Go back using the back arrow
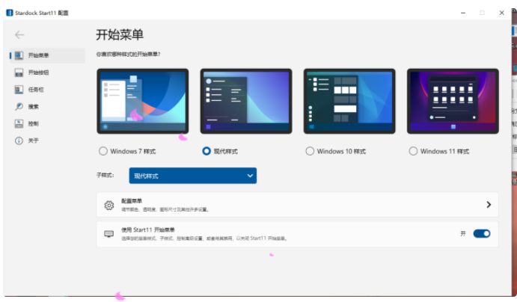 point(19,34)
